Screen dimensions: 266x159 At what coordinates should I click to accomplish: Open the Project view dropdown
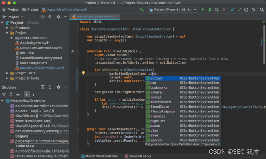click(x=13, y=17)
